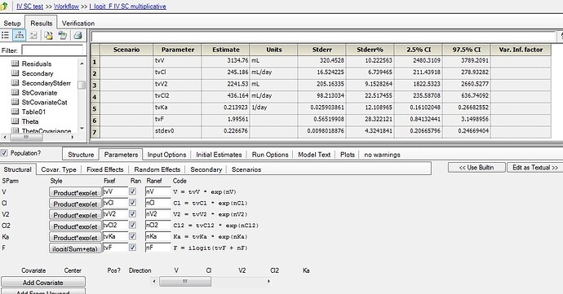Open the Structure tab

click(x=81, y=155)
